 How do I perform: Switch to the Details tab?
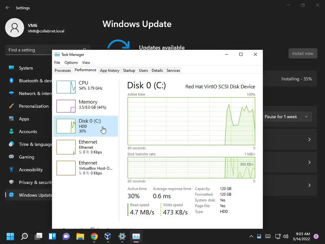(157, 71)
